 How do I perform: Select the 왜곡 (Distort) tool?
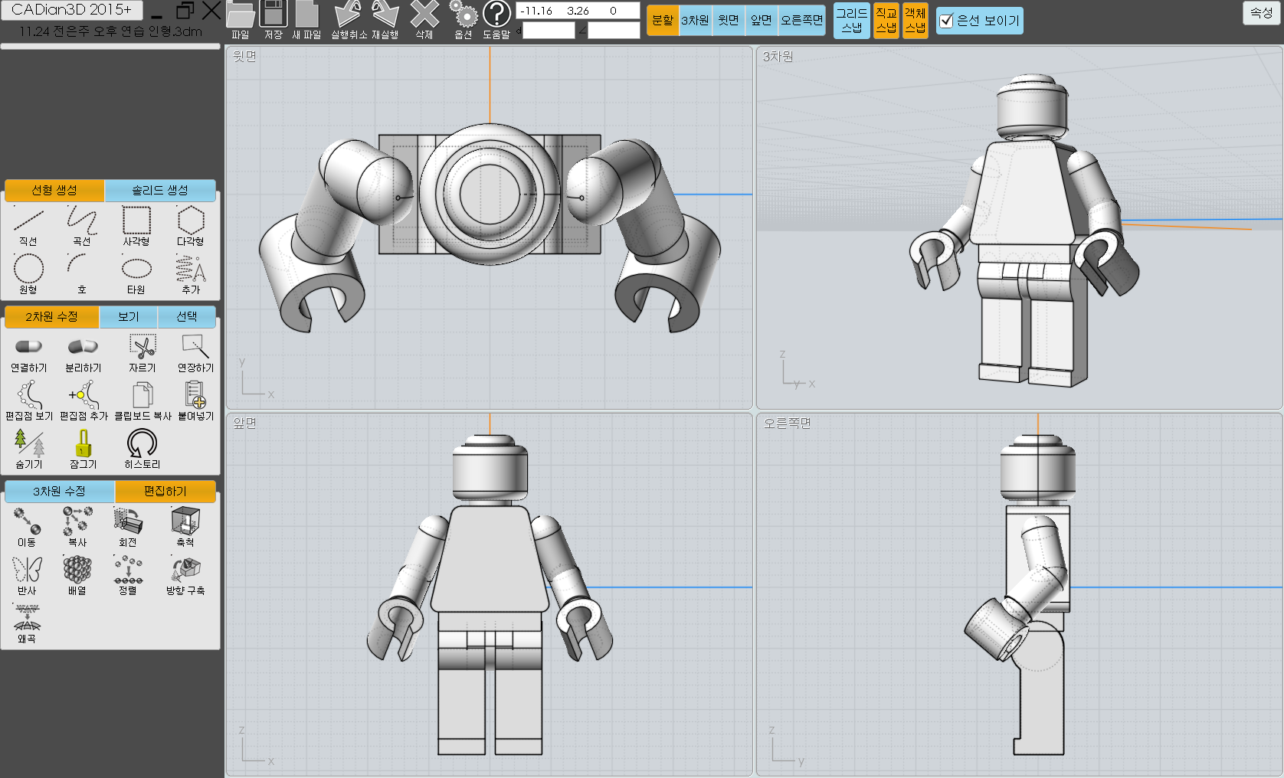(x=27, y=618)
